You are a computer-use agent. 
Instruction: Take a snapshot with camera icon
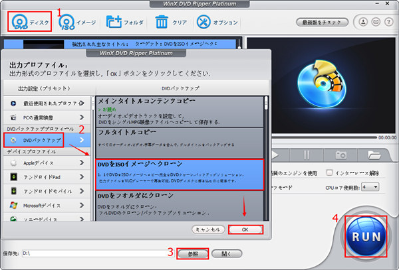[x=340, y=155]
